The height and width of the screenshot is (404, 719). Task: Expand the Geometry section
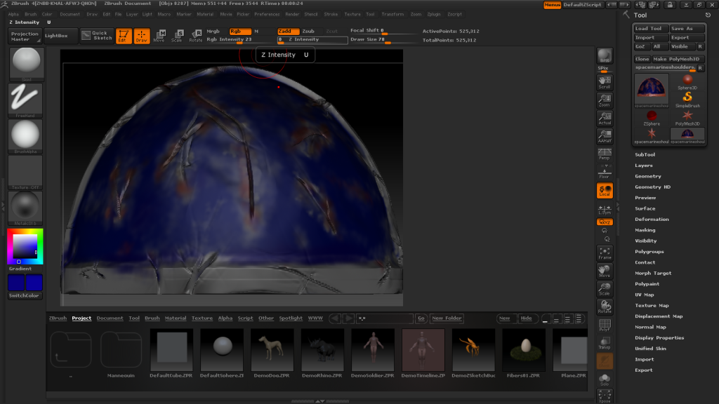click(x=647, y=176)
